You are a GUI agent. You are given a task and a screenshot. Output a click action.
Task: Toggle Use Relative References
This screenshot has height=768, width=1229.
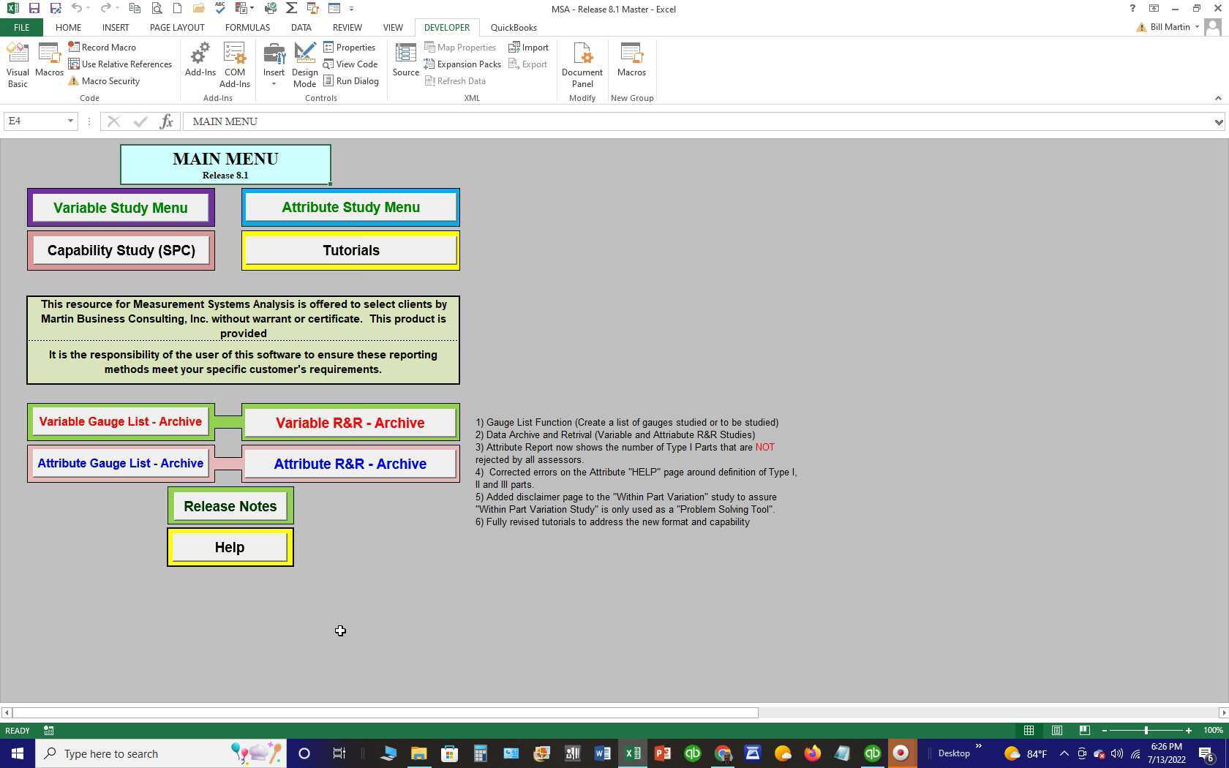[x=121, y=64]
